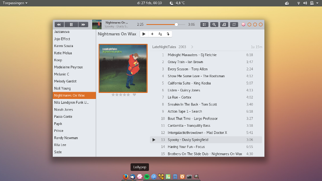Click the Lollypop dock icon

pyautogui.click(x=140, y=177)
